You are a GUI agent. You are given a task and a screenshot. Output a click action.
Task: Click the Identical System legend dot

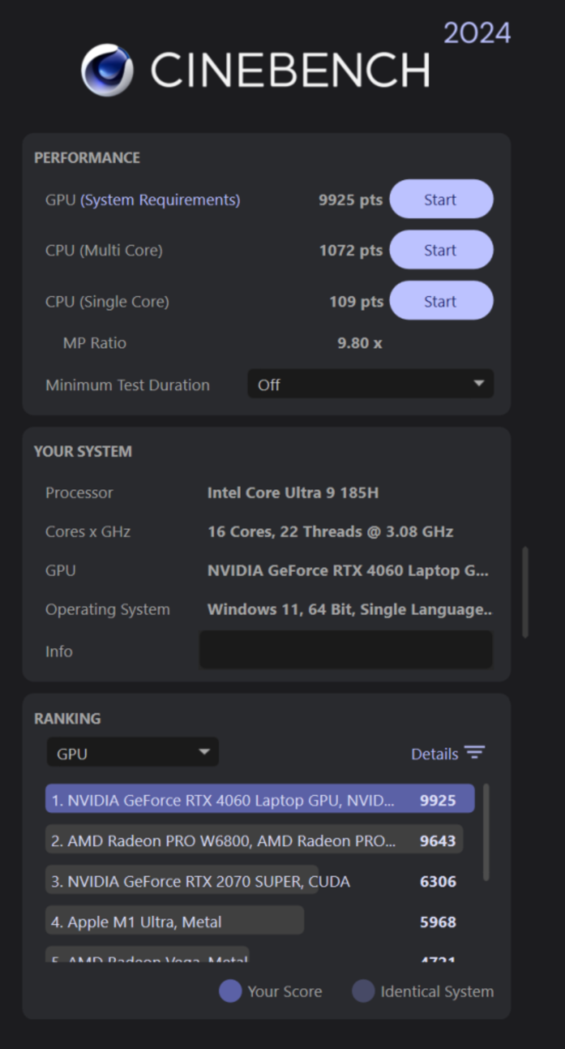(363, 991)
